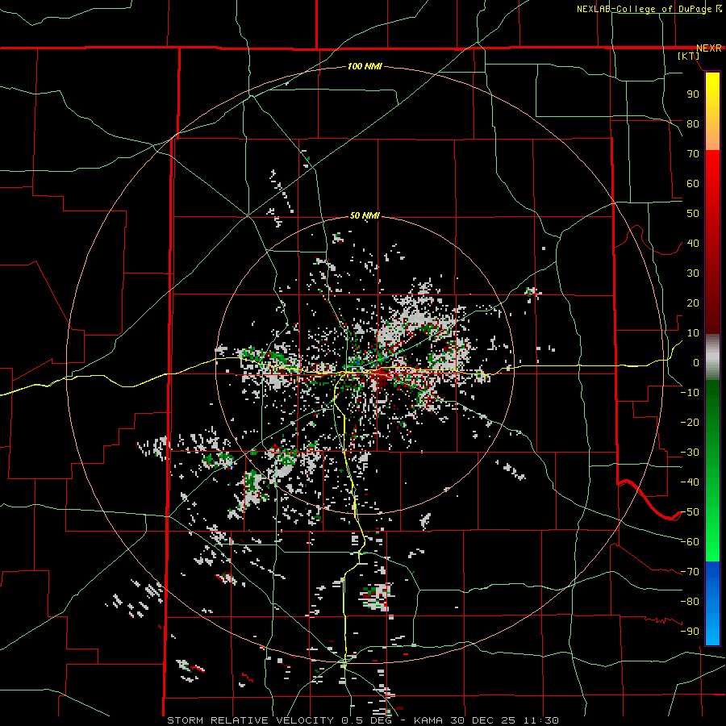
Task: Select the -20 value on the velocity scale
Action: [690, 422]
